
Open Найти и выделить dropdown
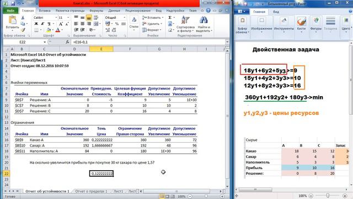pyautogui.click(x=204, y=24)
